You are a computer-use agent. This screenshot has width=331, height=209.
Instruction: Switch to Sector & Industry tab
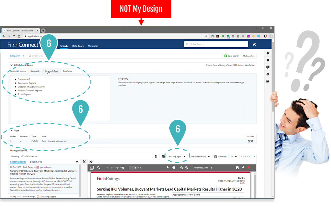point(18,71)
